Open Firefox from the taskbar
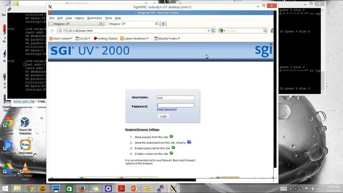This screenshot has height=193, width=343. (x=82, y=188)
